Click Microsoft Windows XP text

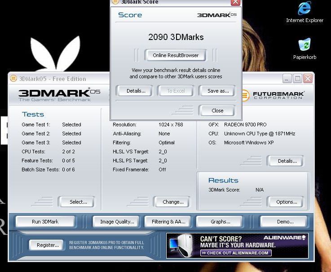[249, 143]
